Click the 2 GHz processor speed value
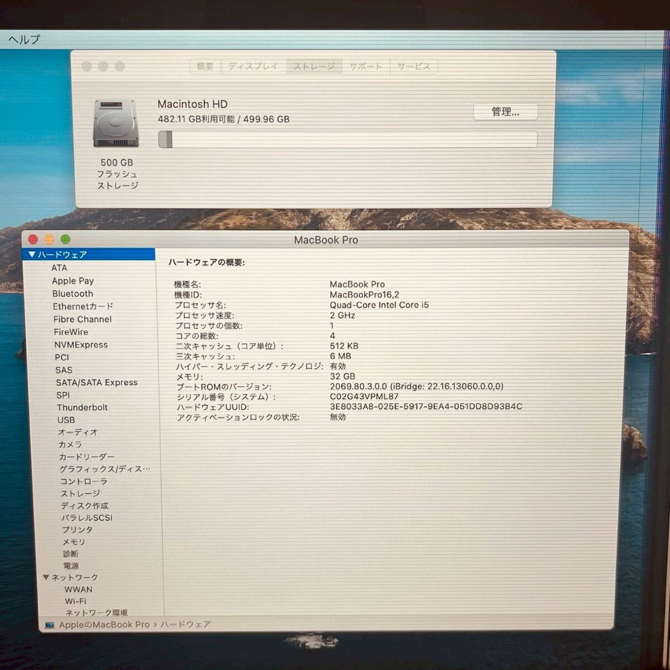This screenshot has width=670, height=670. 342,315
